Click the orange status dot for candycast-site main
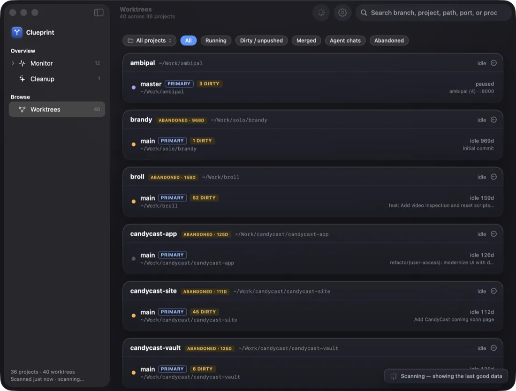The width and height of the screenshot is (516, 391). 134,316
